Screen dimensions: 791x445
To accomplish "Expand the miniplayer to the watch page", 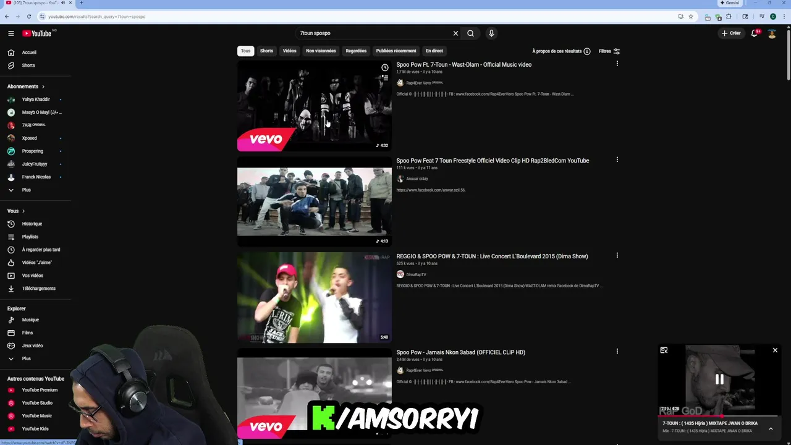I will click(664, 350).
